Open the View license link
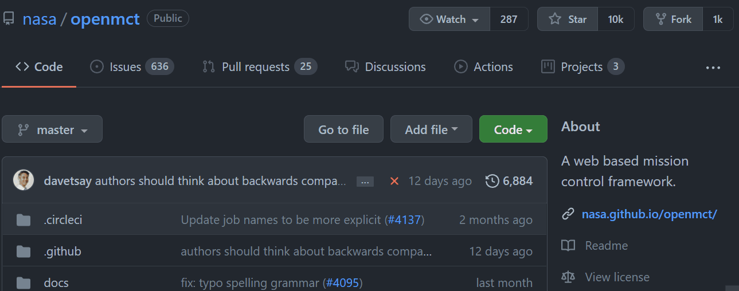This screenshot has width=739, height=291. click(617, 277)
